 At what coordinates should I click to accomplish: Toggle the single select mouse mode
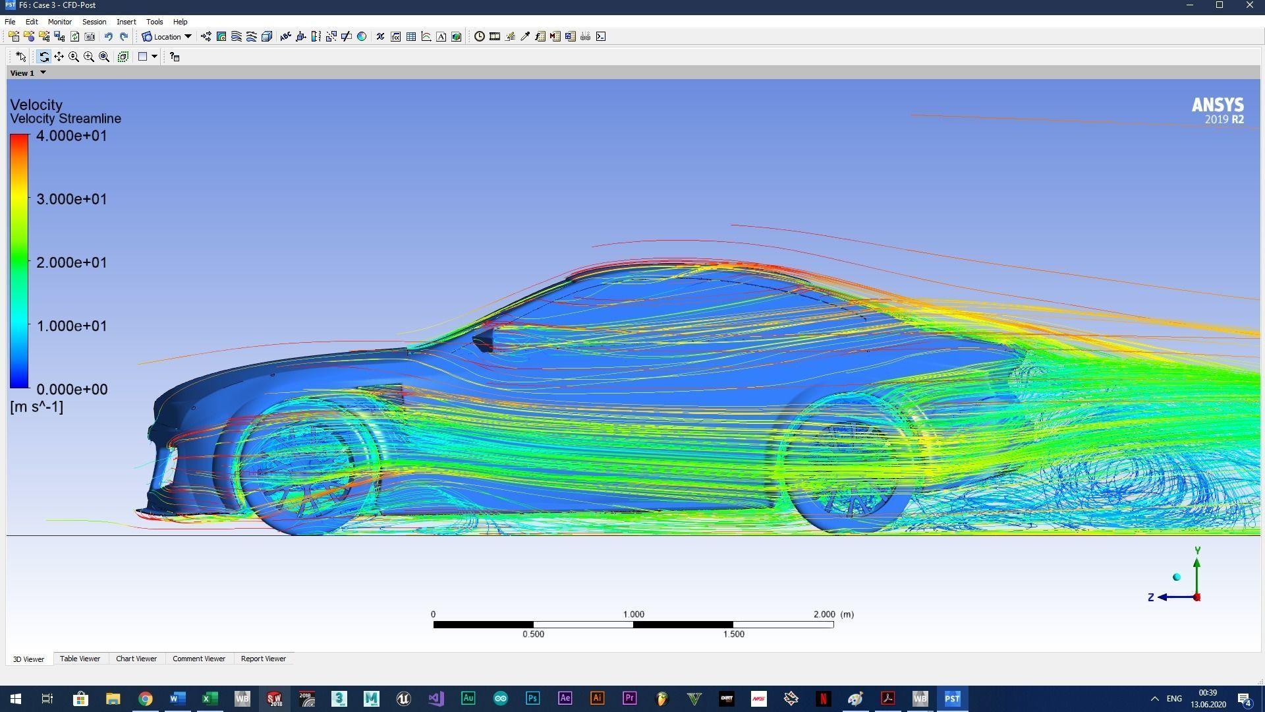[x=22, y=57]
